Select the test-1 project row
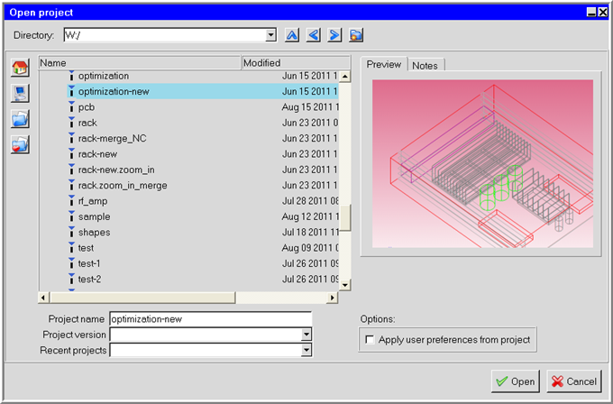 (x=203, y=263)
